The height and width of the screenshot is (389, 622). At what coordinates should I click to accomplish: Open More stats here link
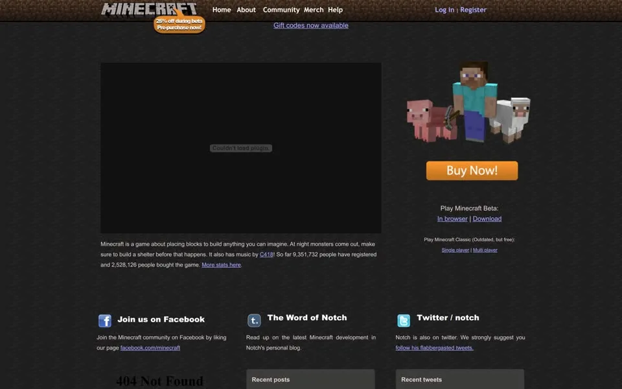click(221, 265)
